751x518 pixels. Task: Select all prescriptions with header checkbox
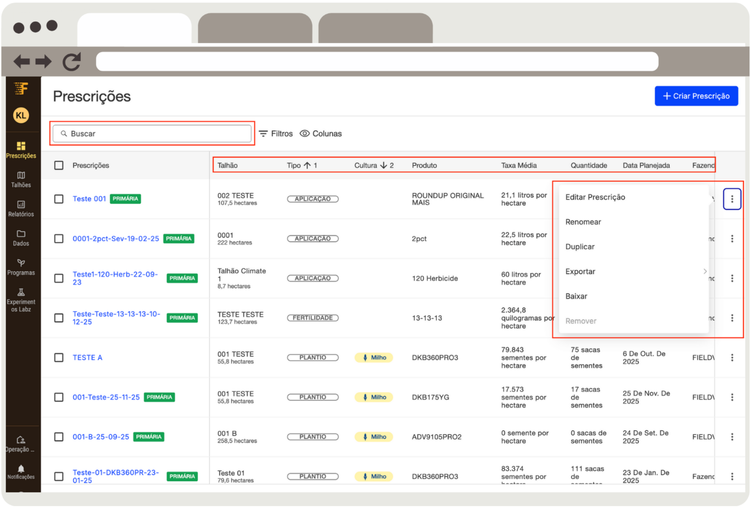pyautogui.click(x=59, y=165)
